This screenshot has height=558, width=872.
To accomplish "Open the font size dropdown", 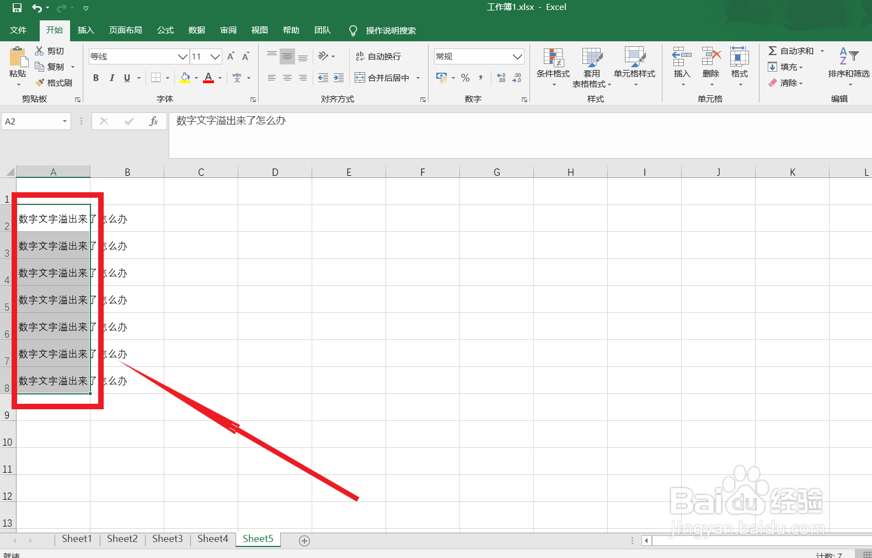I will (215, 56).
